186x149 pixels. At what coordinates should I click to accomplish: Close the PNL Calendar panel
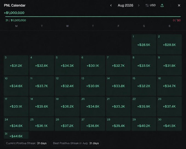click(x=179, y=5)
